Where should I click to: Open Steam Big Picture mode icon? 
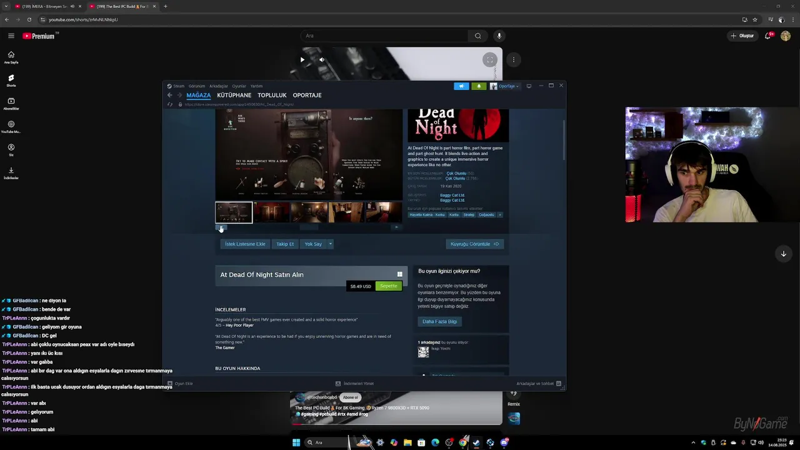pyautogui.click(x=529, y=86)
